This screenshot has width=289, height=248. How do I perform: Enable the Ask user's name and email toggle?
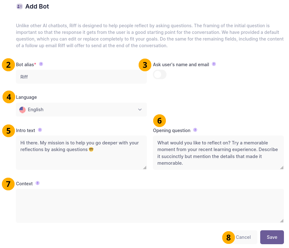click(x=160, y=75)
